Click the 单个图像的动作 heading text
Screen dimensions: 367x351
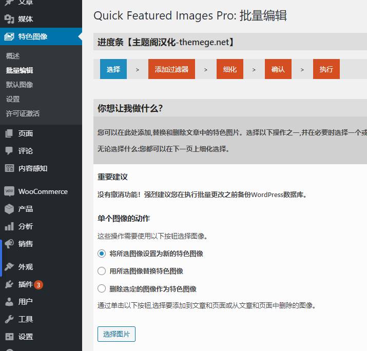124,218
